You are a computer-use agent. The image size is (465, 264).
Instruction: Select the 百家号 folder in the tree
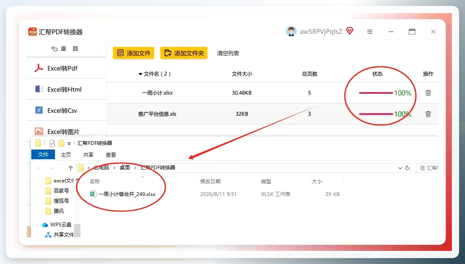[x=58, y=191]
